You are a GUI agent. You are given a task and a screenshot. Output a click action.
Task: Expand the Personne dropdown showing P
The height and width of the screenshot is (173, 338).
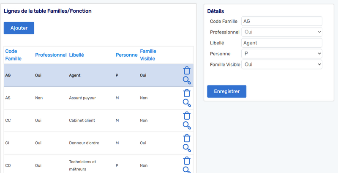pos(282,53)
